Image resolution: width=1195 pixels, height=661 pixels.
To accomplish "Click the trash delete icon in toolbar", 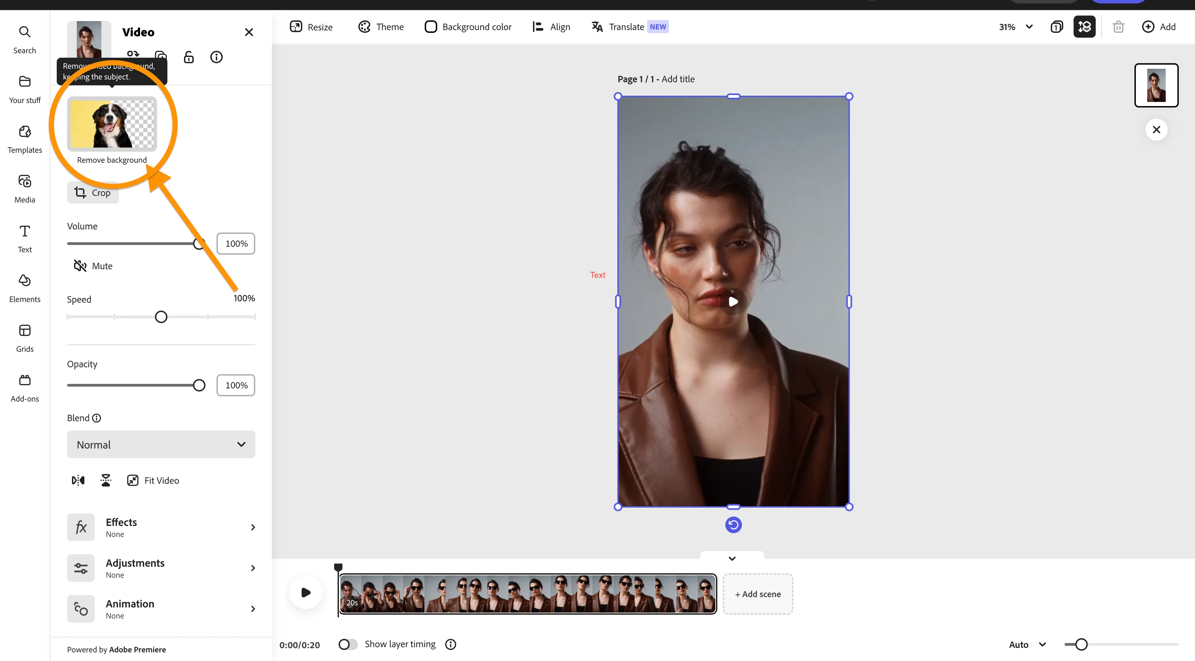I will [x=1118, y=27].
